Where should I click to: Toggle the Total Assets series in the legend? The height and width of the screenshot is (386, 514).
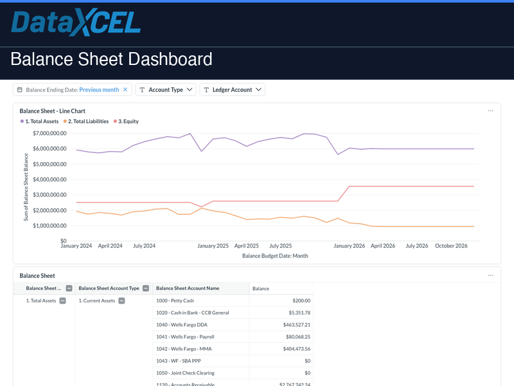[x=41, y=121]
